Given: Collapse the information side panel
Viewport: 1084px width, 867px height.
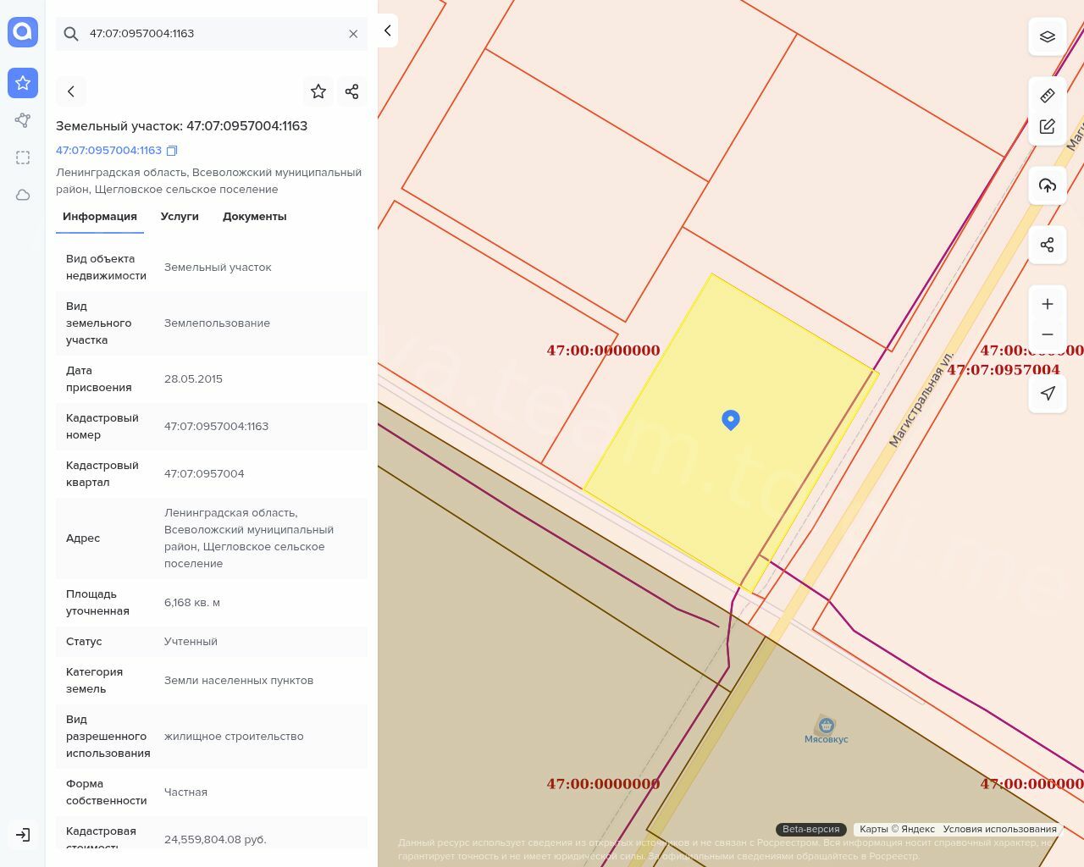Looking at the screenshot, I should (387, 30).
